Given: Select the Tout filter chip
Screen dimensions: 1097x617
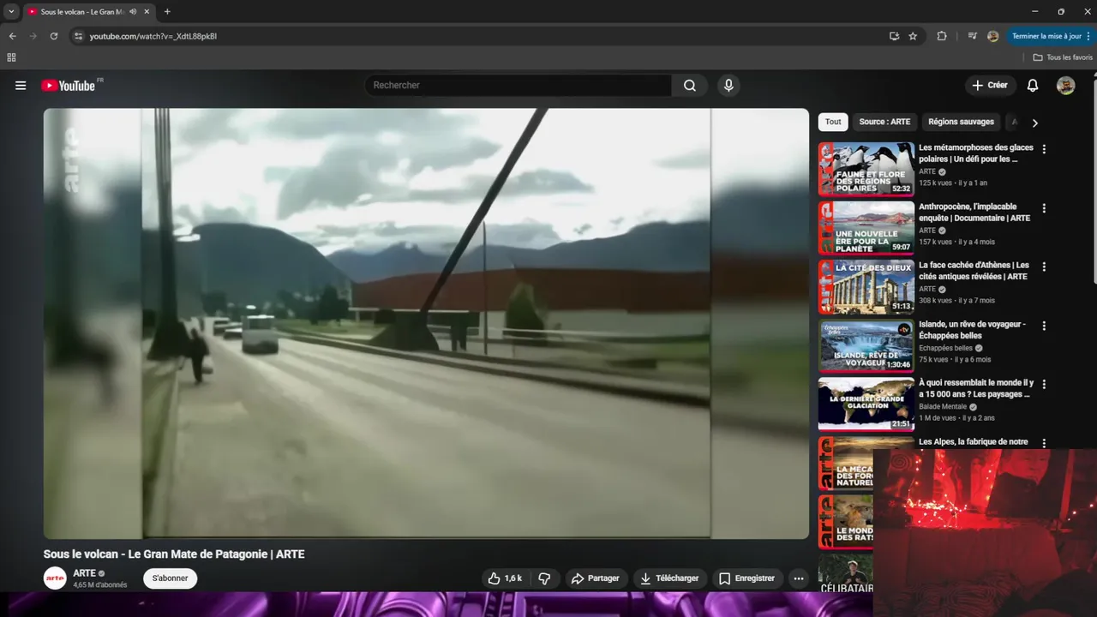Looking at the screenshot, I should pyautogui.click(x=833, y=122).
